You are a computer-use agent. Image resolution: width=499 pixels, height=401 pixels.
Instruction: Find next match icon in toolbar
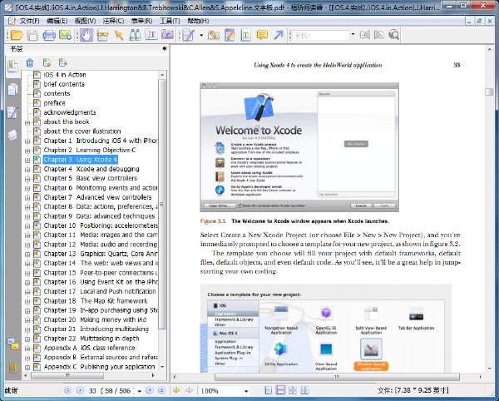[x=378, y=35]
